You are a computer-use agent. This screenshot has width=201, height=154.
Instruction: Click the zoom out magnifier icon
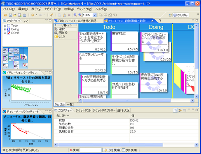80,15
